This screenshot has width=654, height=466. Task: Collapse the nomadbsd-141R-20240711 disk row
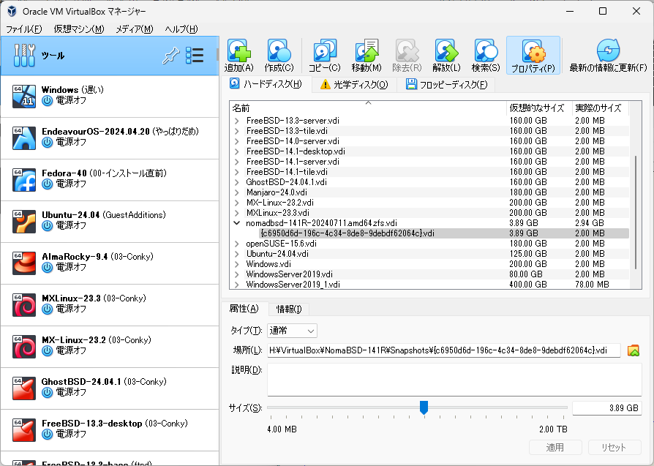coord(237,223)
